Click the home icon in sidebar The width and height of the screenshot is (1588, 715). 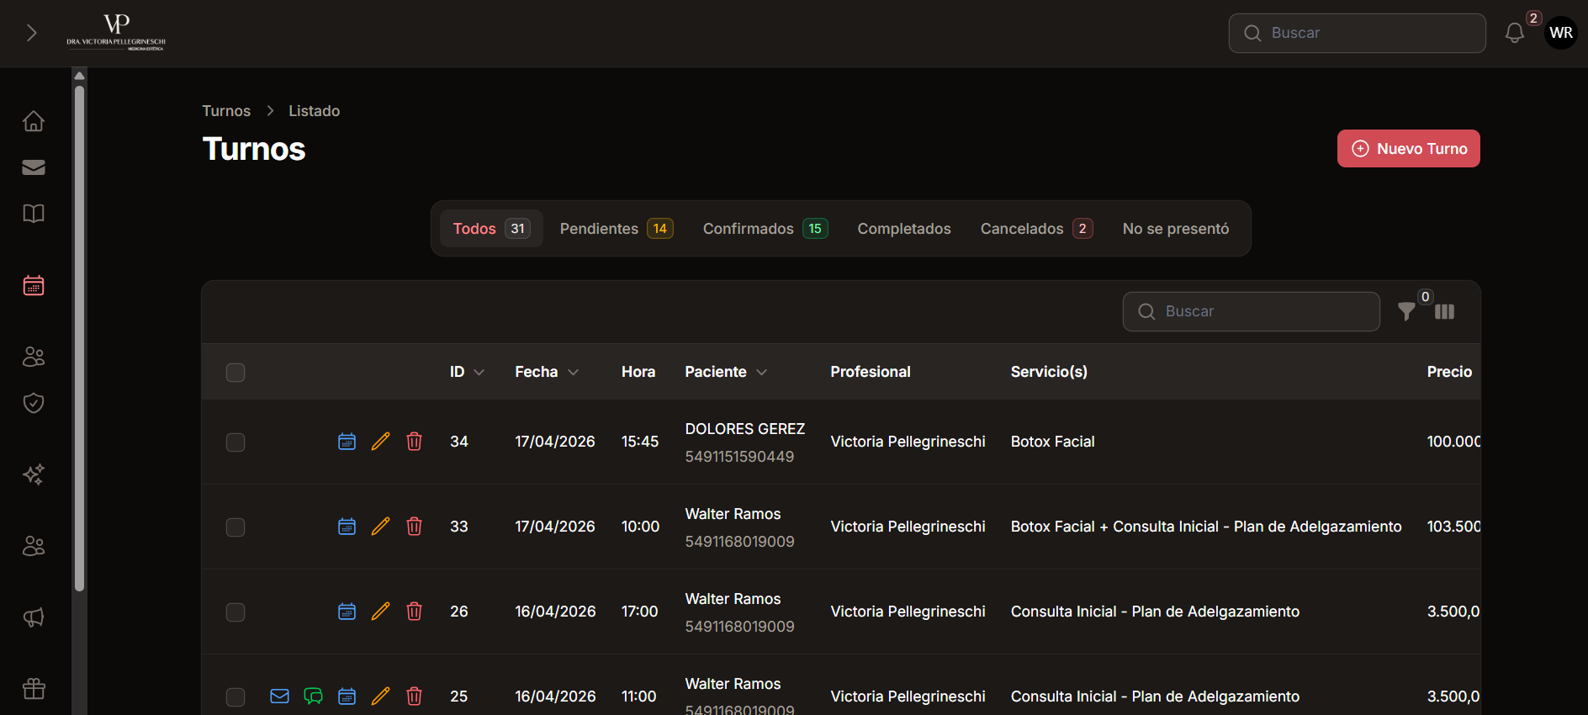[x=34, y=121]
